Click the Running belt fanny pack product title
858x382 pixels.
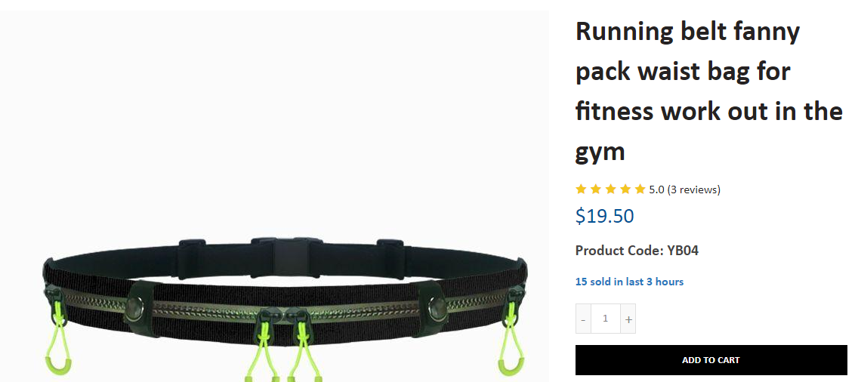(x=708, y=91)
